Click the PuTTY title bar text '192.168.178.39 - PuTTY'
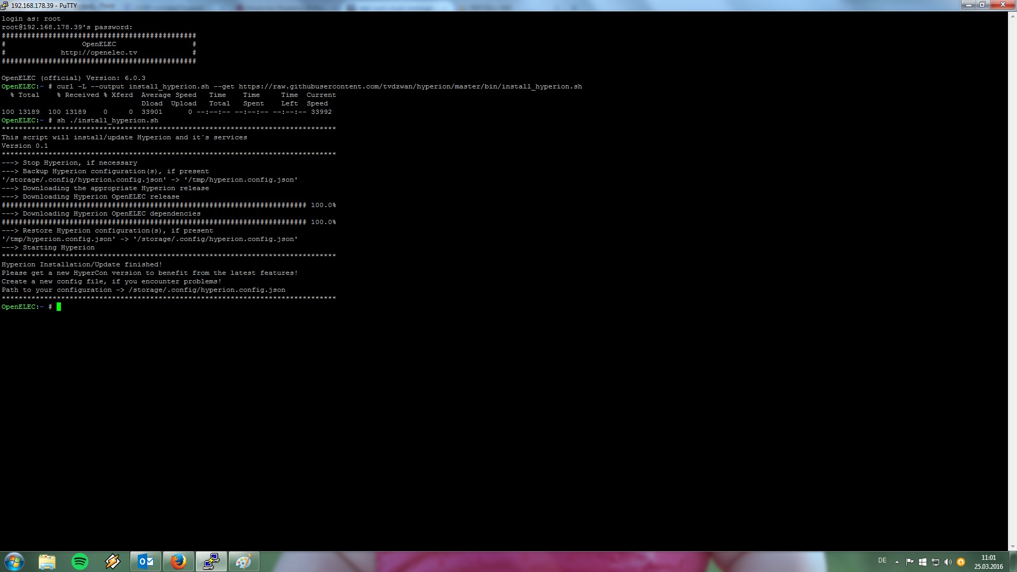The image size is (1017, 572). [x=44, y=5]
